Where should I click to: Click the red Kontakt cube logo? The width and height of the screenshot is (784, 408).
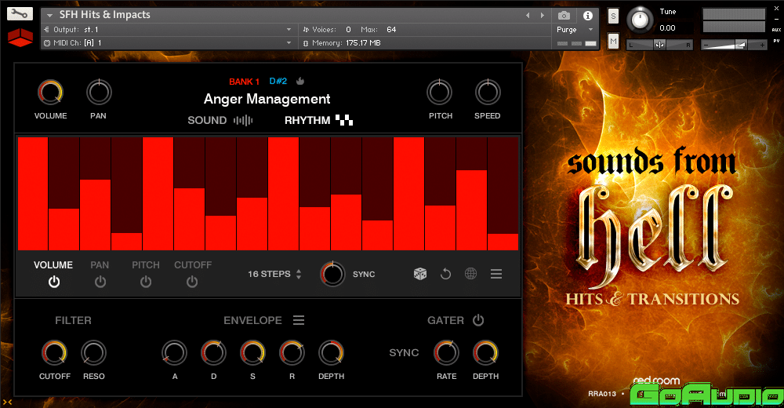(x=20, y=37)
